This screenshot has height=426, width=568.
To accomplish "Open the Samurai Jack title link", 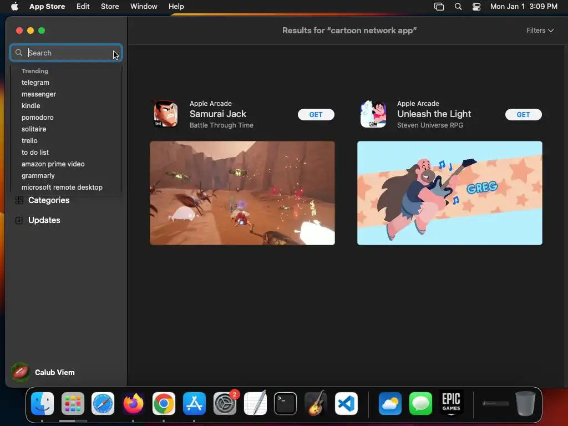I will [217, 114].
